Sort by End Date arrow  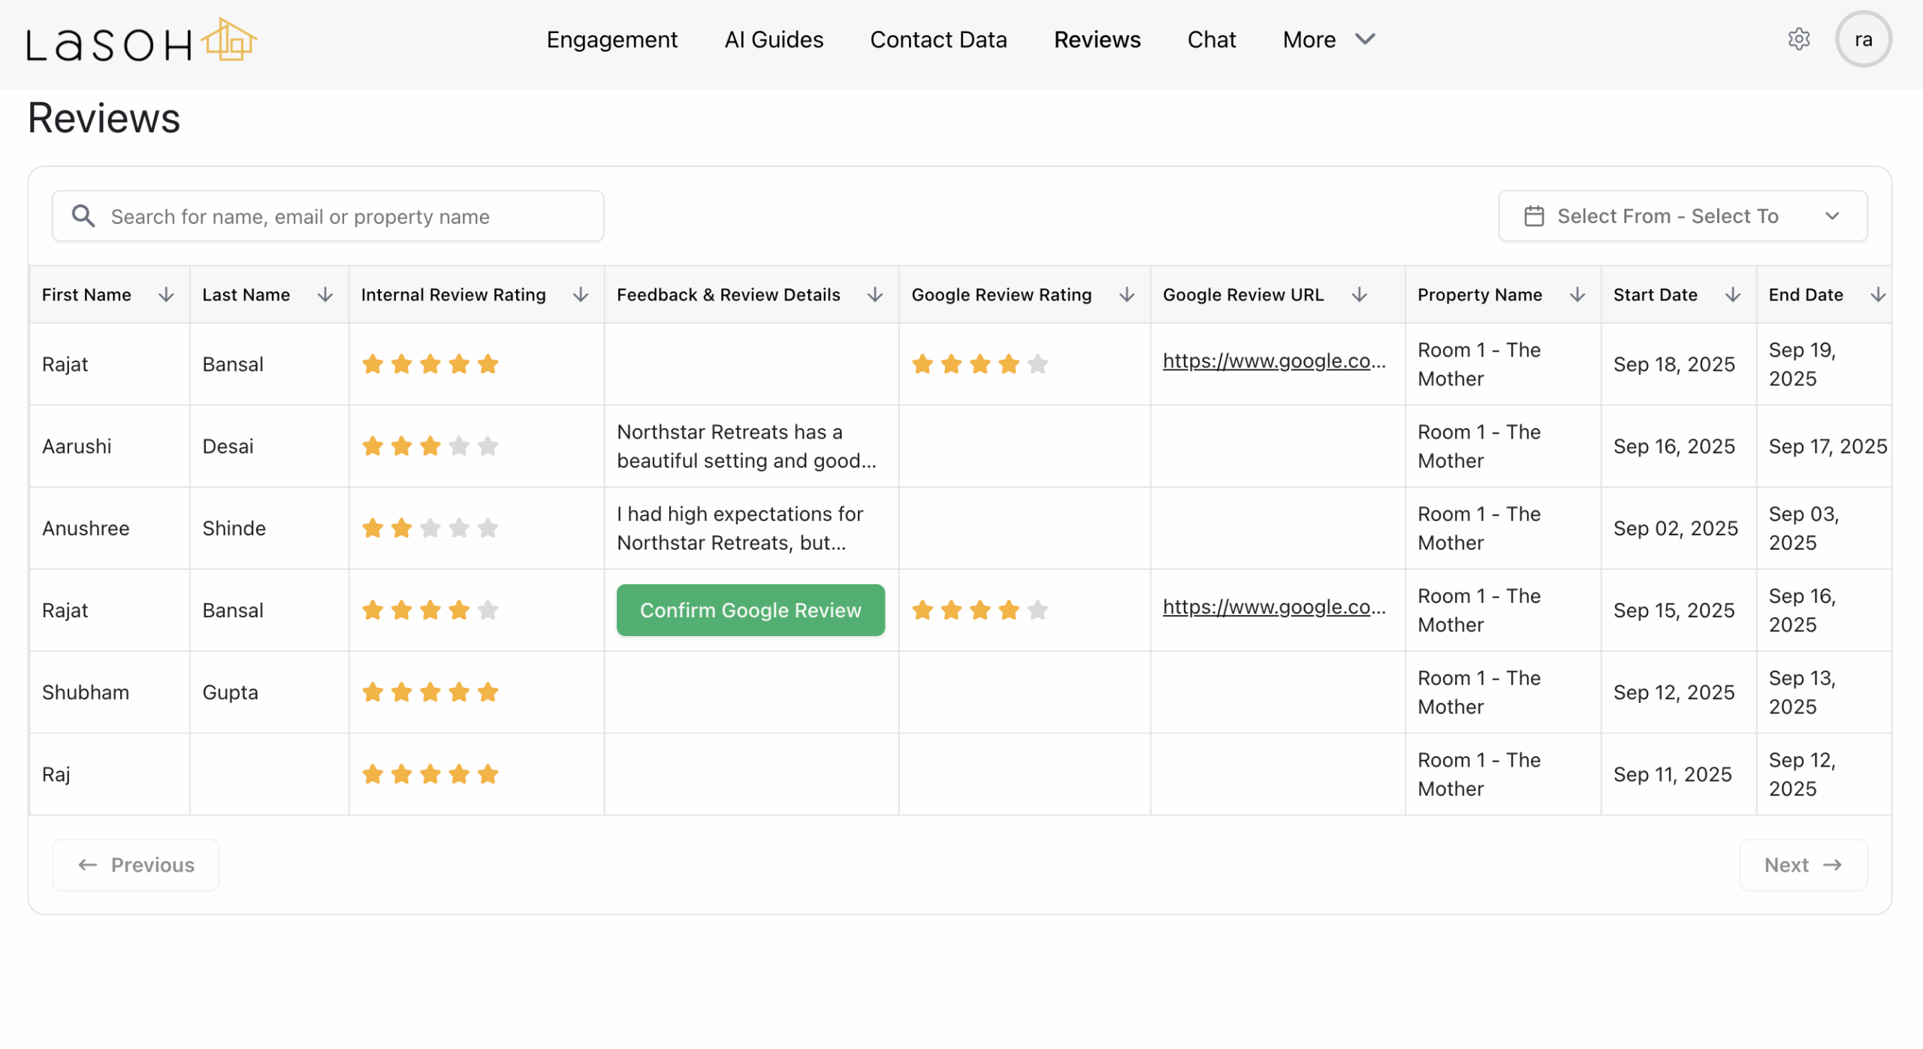point(1877,295)
